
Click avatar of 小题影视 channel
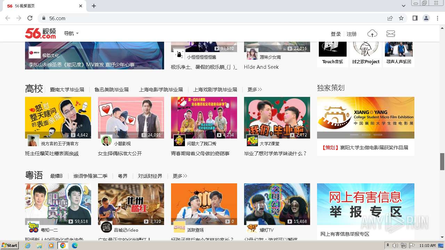tap(106, 141)
